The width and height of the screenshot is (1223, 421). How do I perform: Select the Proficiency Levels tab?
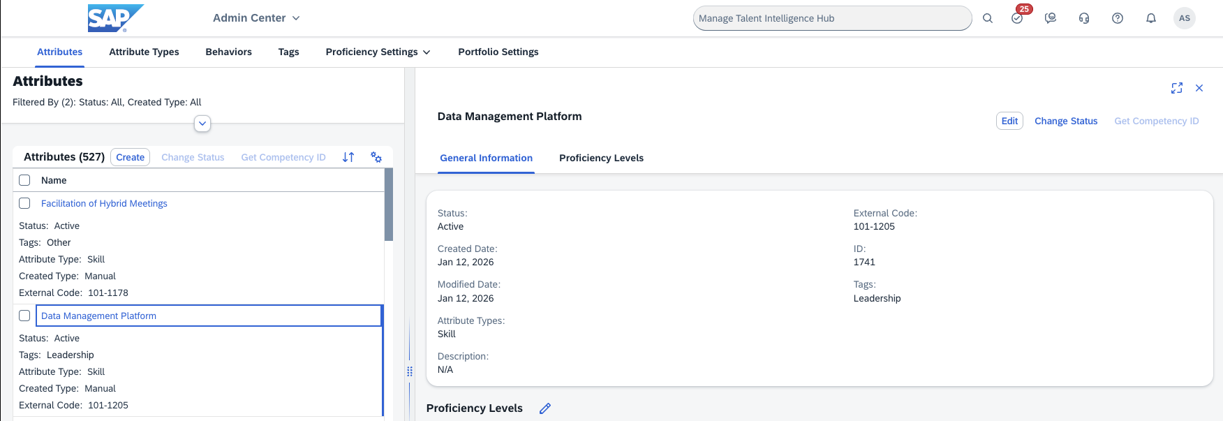[x=601, y=158]
